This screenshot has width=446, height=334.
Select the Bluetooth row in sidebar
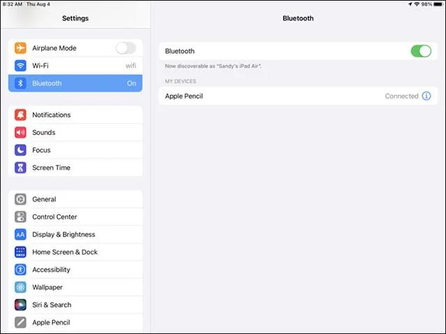pyautogui.click(x=75, y=83)
